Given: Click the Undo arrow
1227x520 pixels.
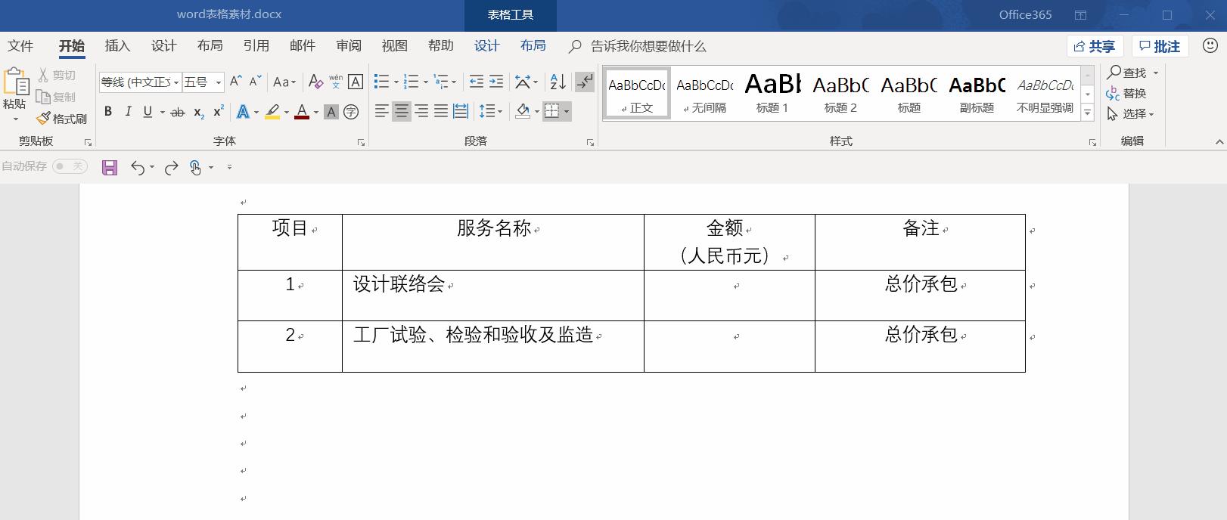Looking at the screenshot, I should pyautogui.click(x=137, y=167).
